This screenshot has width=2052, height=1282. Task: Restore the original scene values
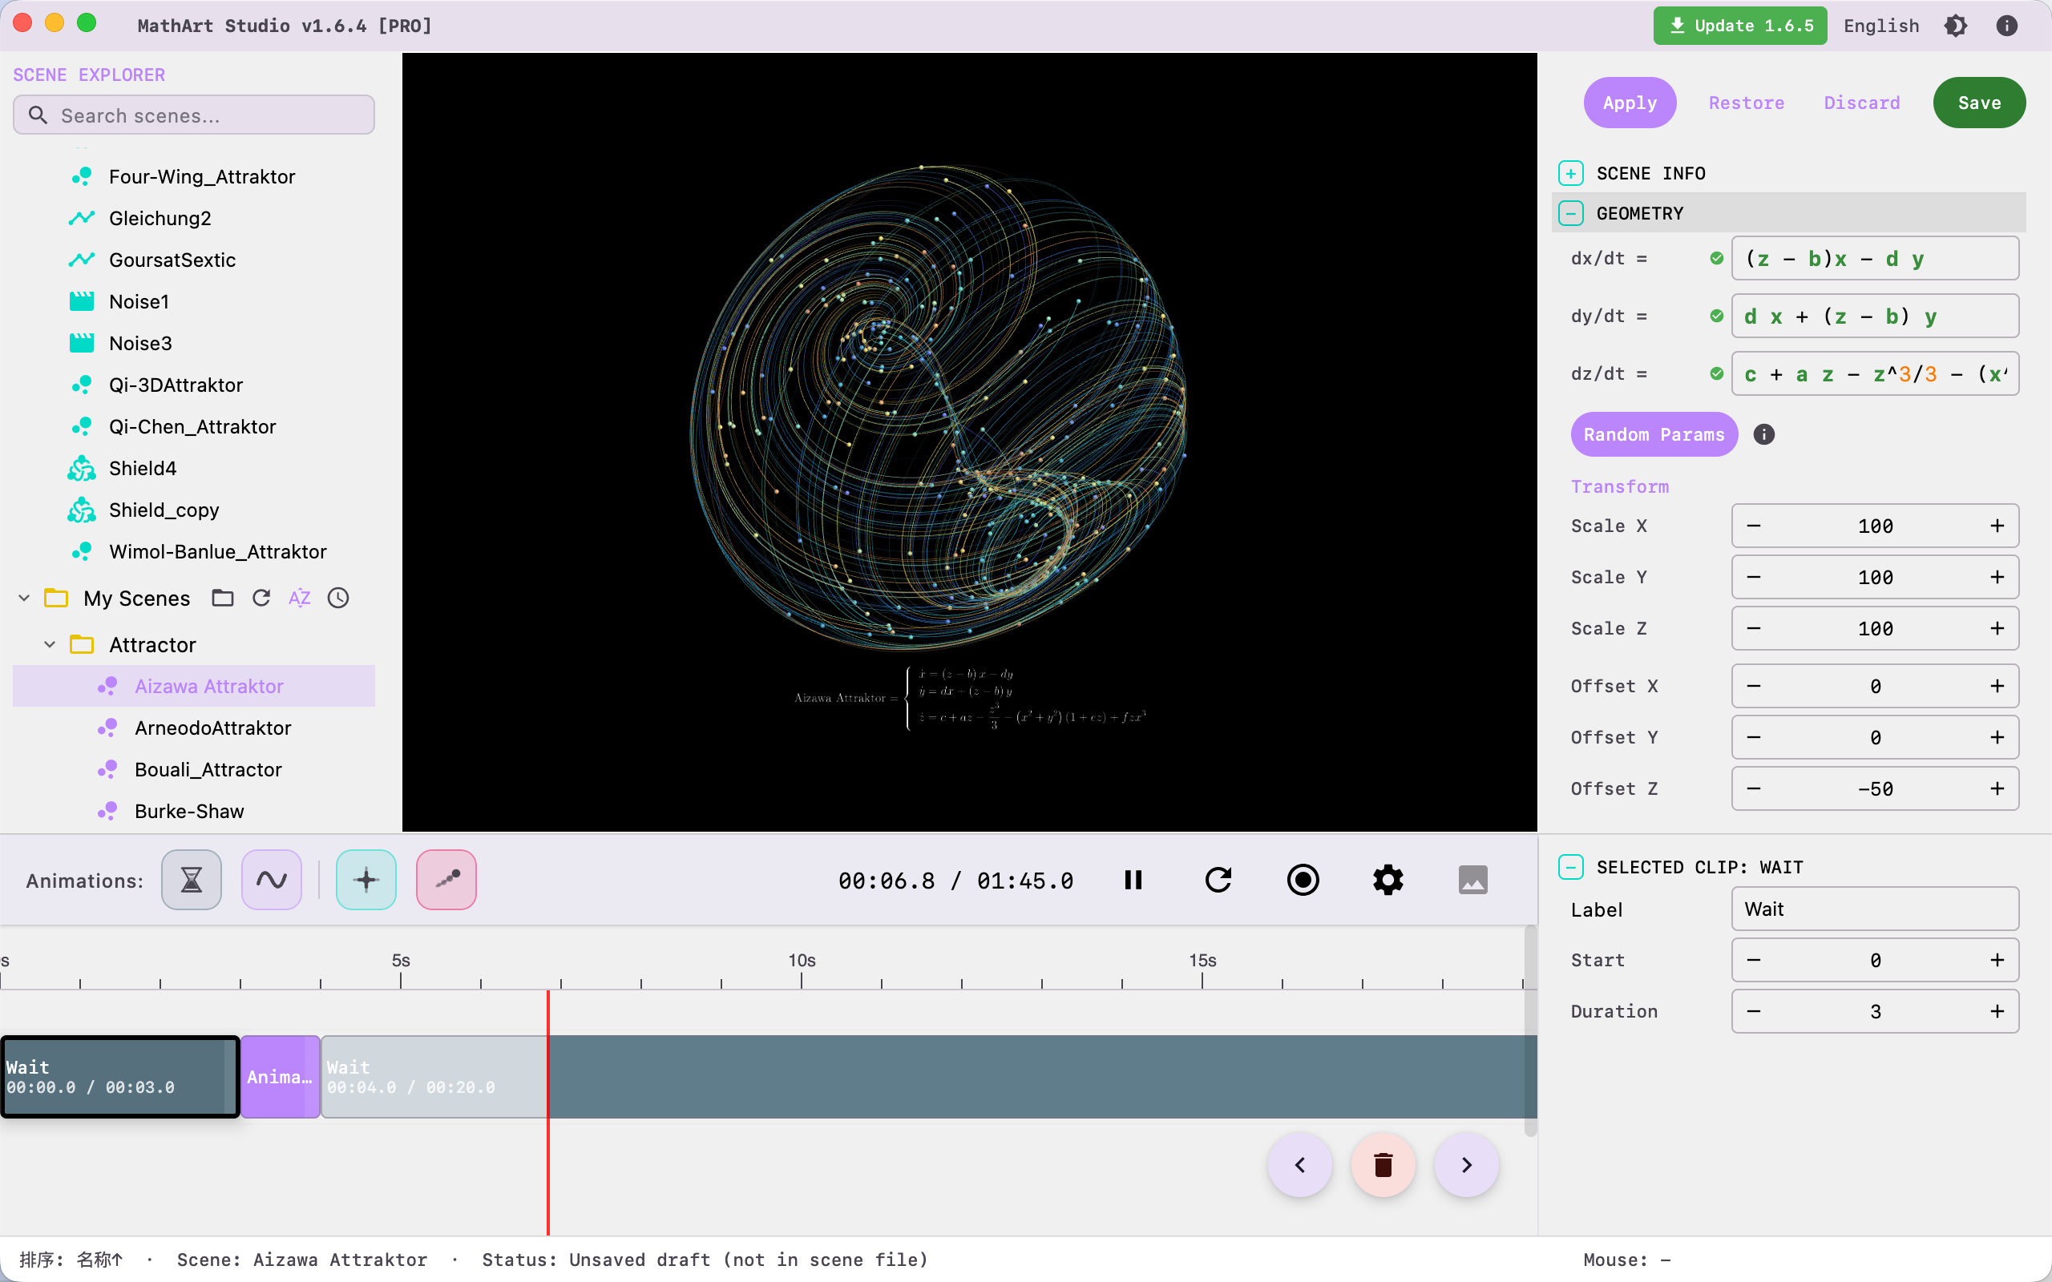(x=1746, y=103)
